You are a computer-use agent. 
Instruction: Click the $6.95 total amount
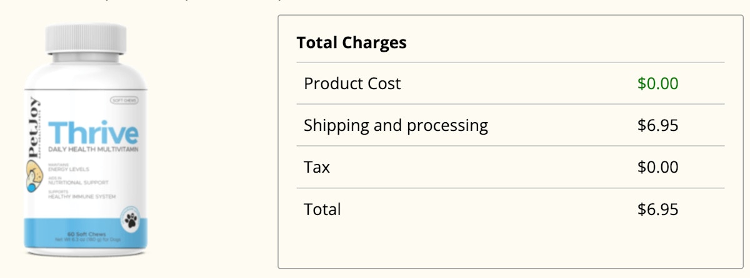(657, 209)
